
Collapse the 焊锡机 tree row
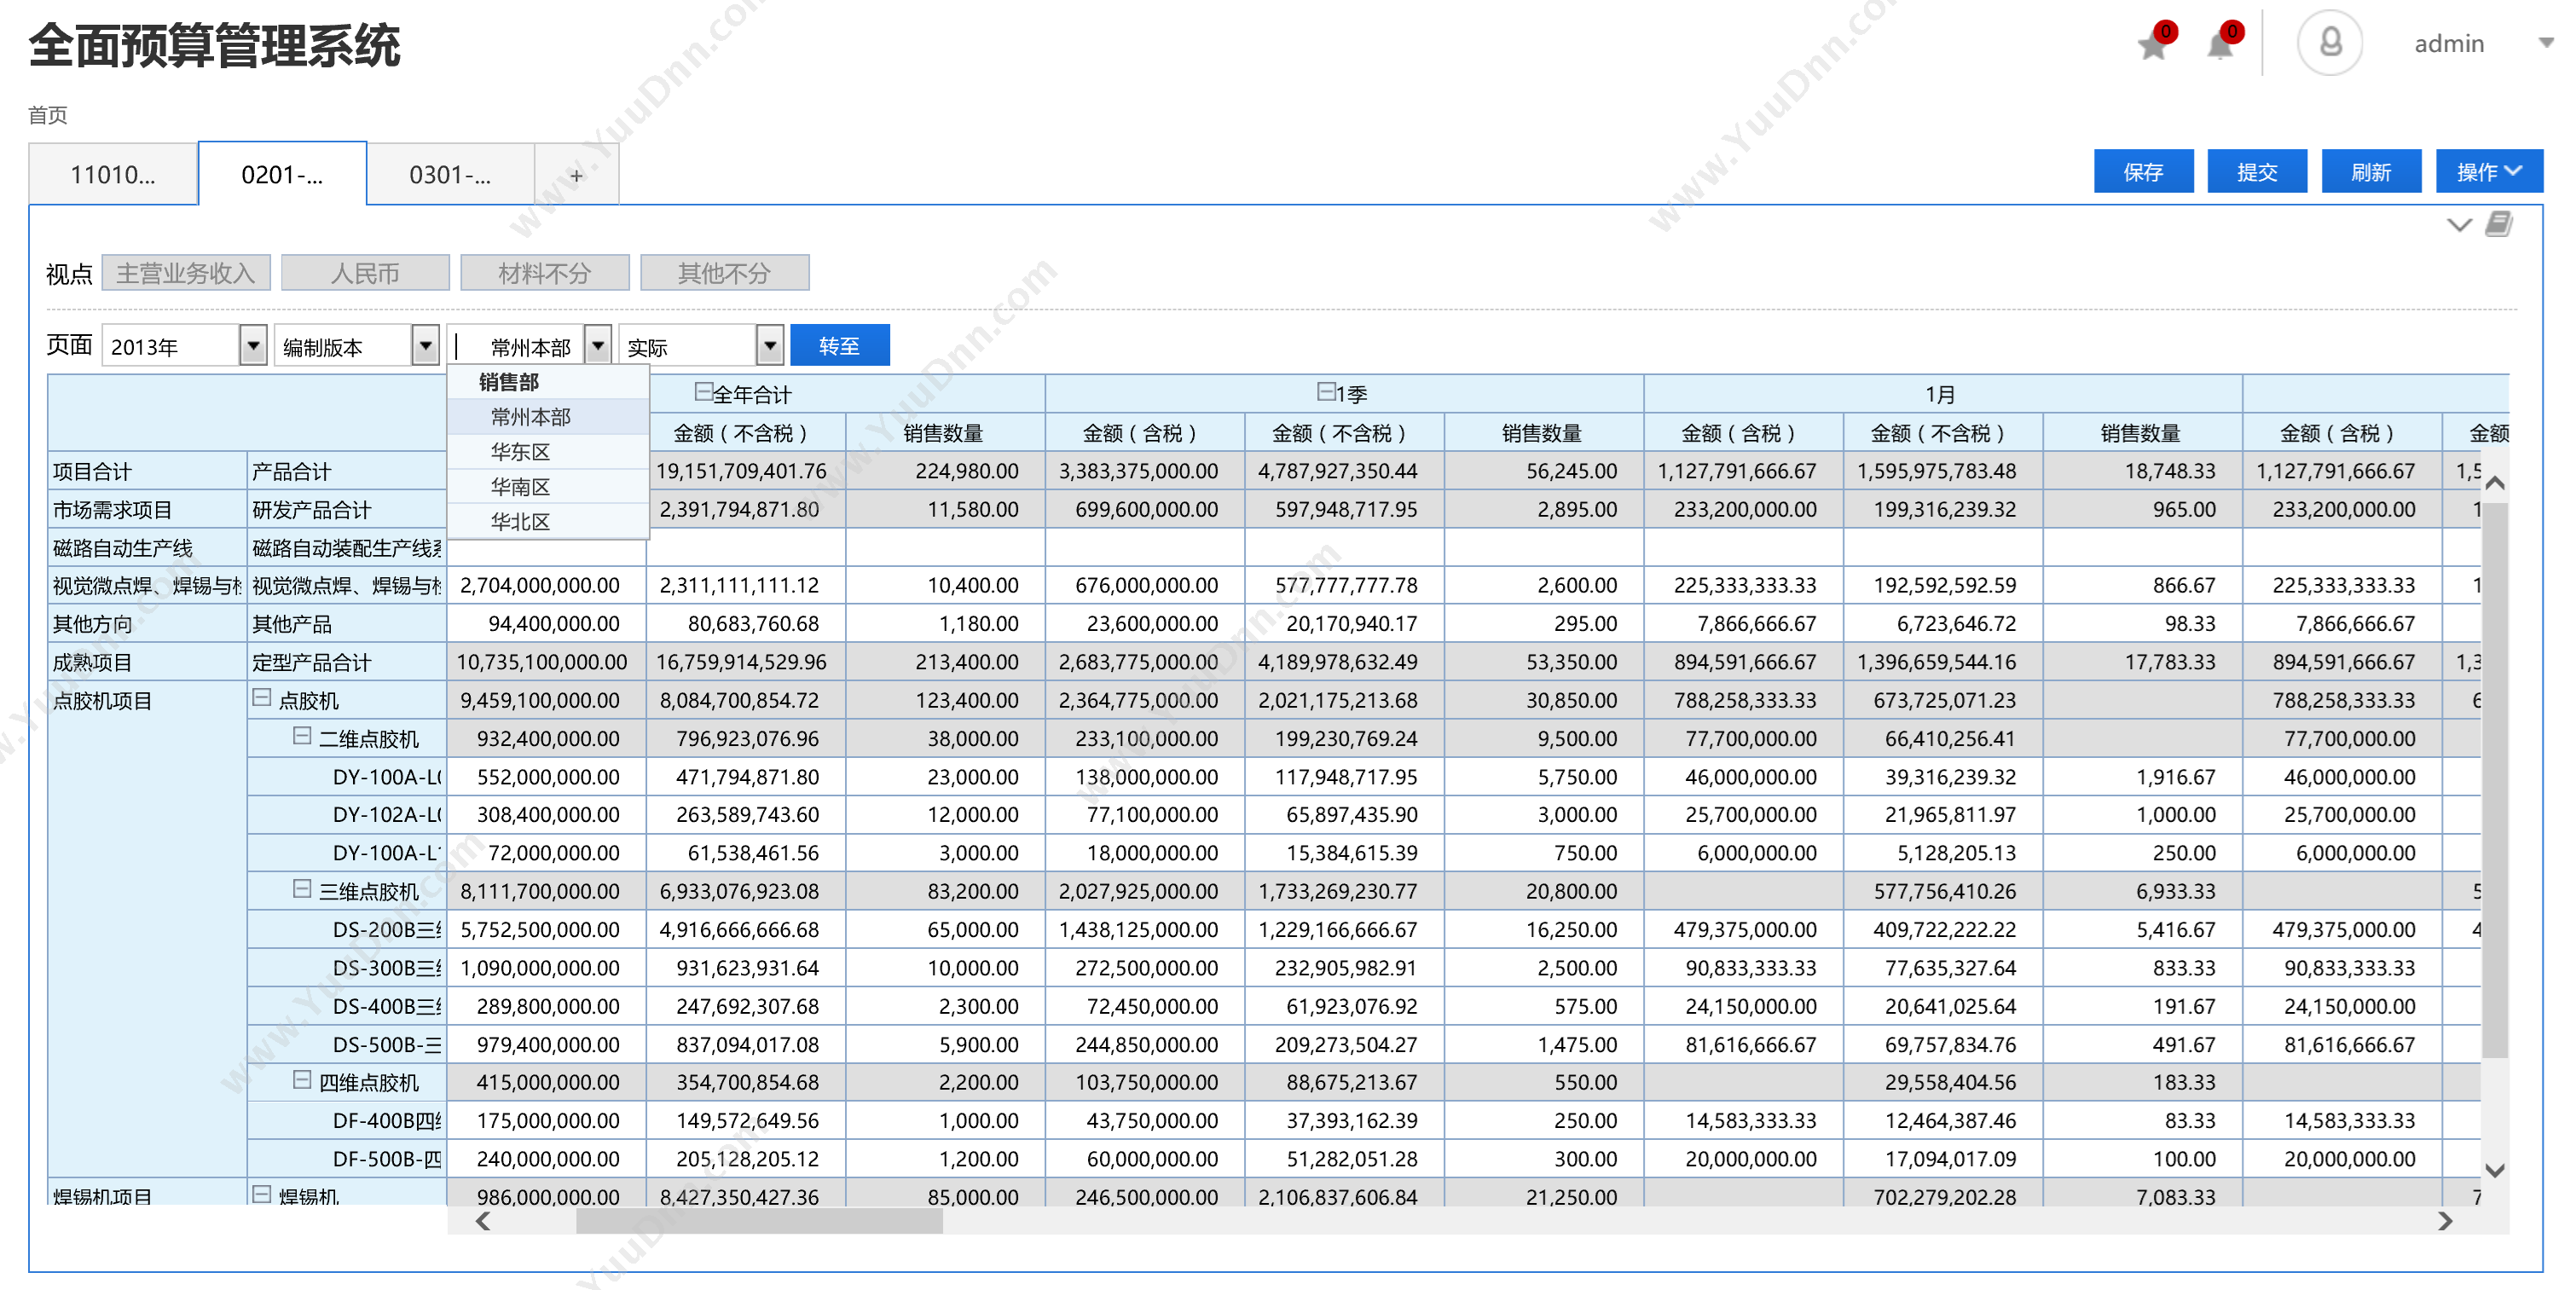[261, 1194]
